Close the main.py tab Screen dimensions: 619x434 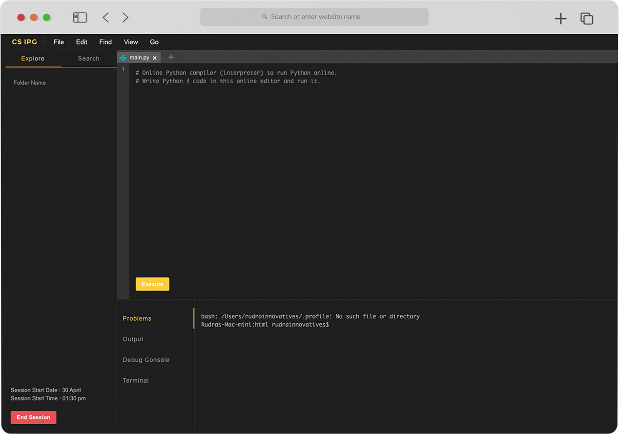tap(155, 58)
